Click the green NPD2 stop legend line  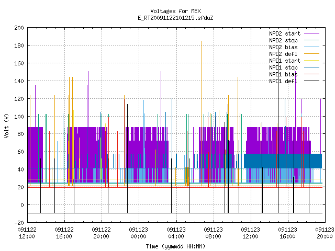click(x=312, y=40)
